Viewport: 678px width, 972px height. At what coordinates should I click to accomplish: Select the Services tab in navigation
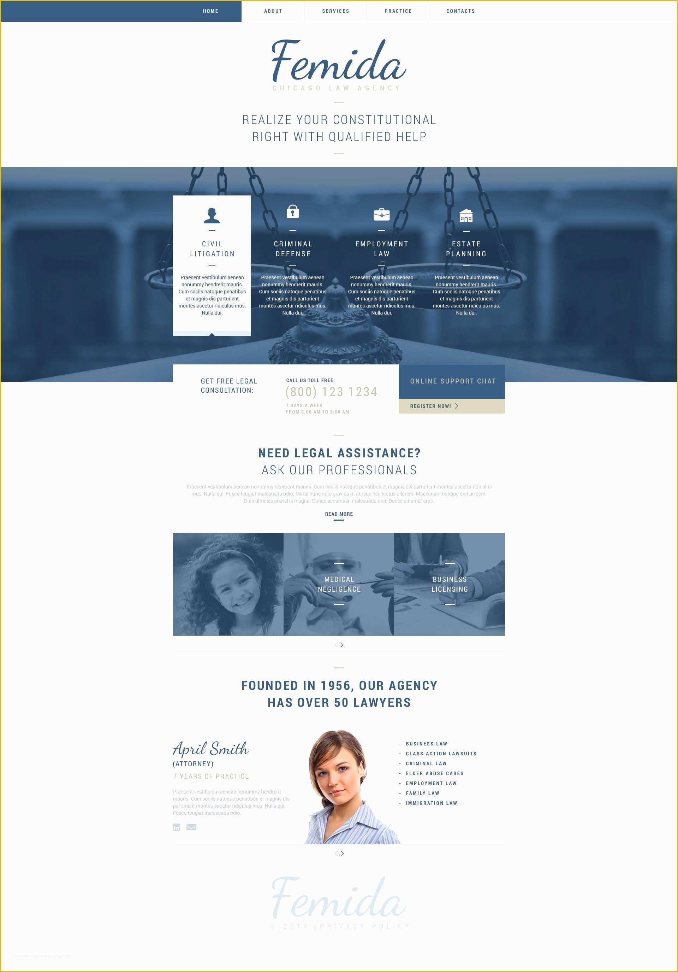click(x=335, y=11)
